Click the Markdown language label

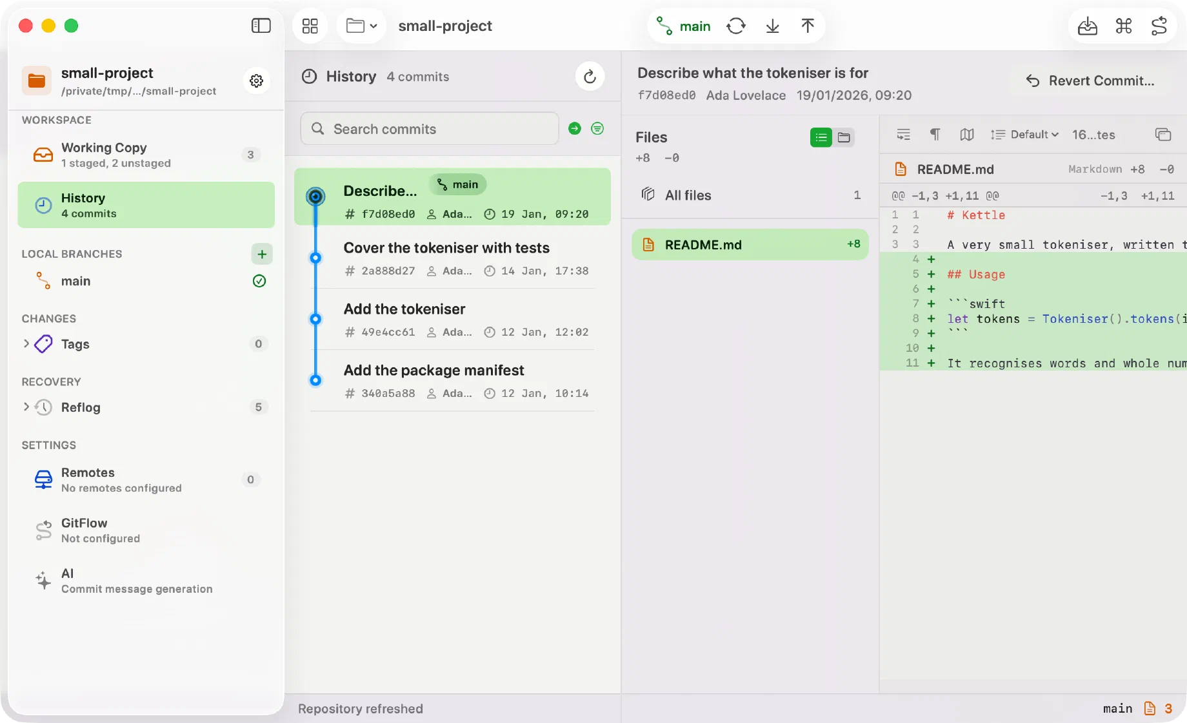tap(1095, 169)
